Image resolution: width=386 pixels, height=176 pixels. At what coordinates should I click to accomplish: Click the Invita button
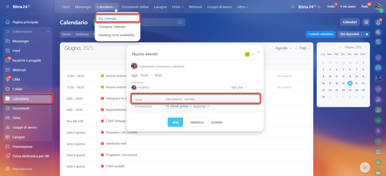[331, 6]
